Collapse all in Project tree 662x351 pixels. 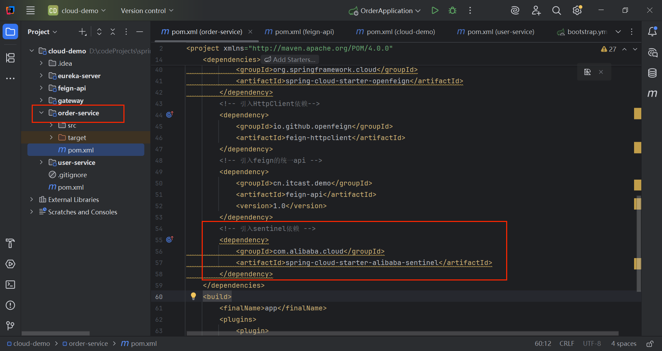tap(113, 32)
